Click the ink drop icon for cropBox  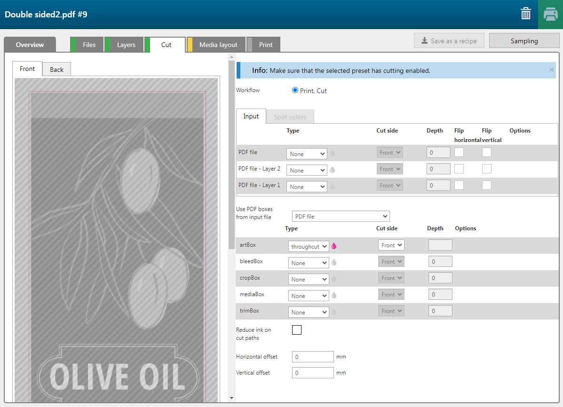click(334, 279)
